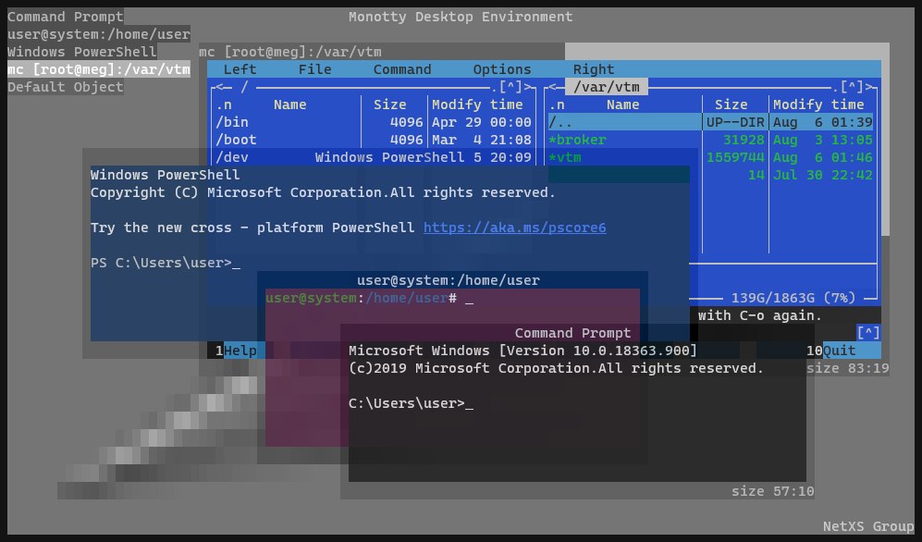Open the Options menu in Midnight Commander
922x542 pixels.
(x=502, y=69)
